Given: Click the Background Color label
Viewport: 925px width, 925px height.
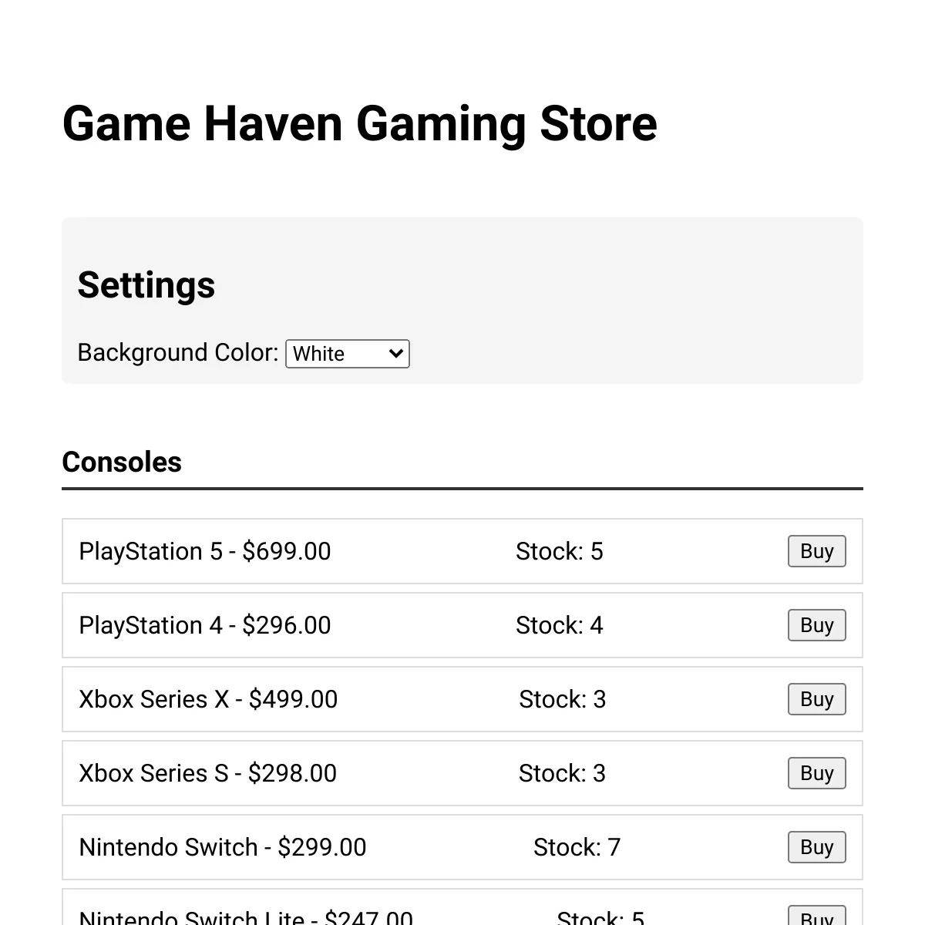Looking at the screenshot, I should 178,353.
